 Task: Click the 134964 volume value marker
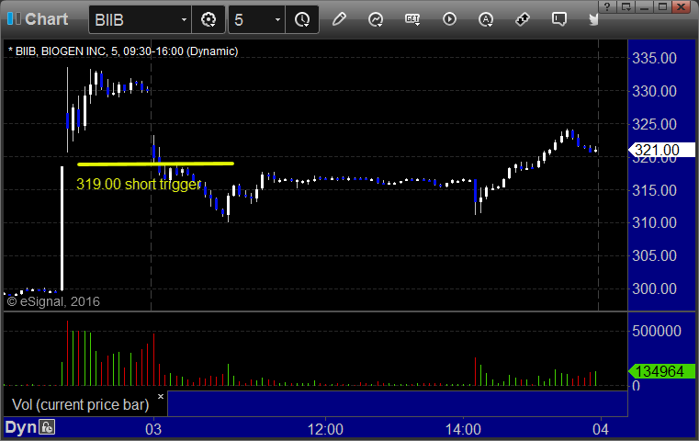click(x=661, y=371)
